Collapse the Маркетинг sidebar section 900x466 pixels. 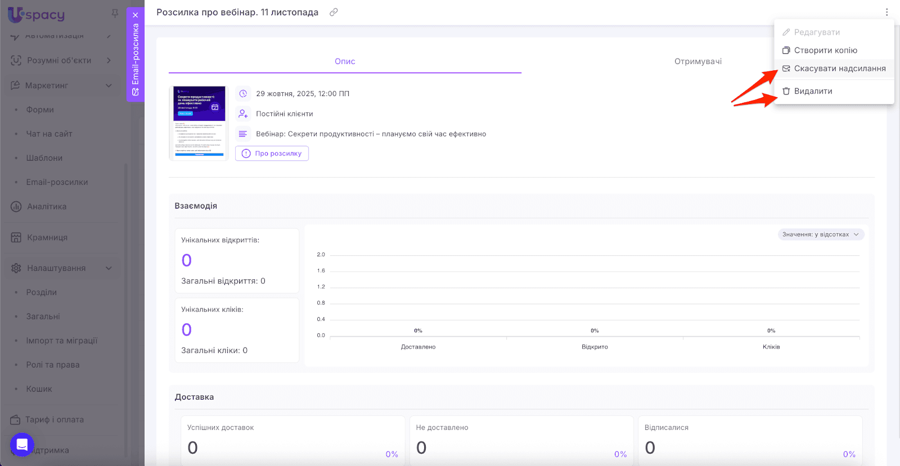click(109, 85)
